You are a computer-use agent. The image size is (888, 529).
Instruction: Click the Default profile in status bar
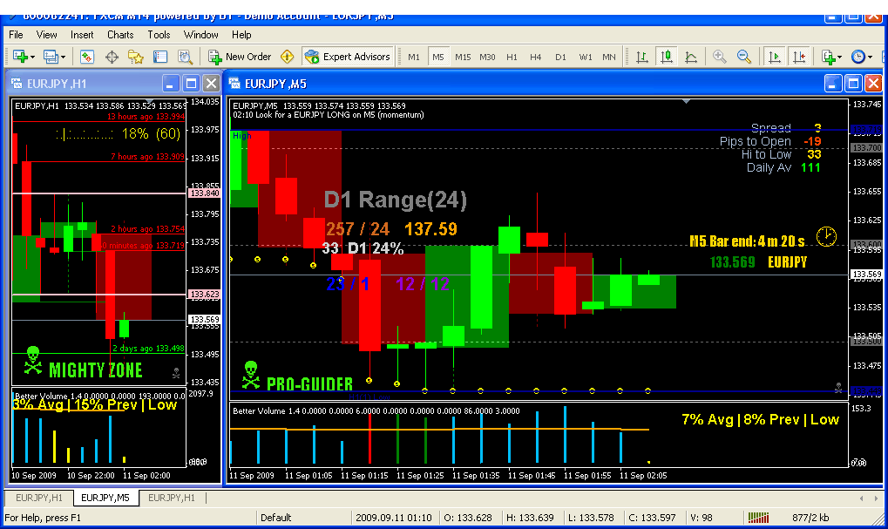coord(275,517)
